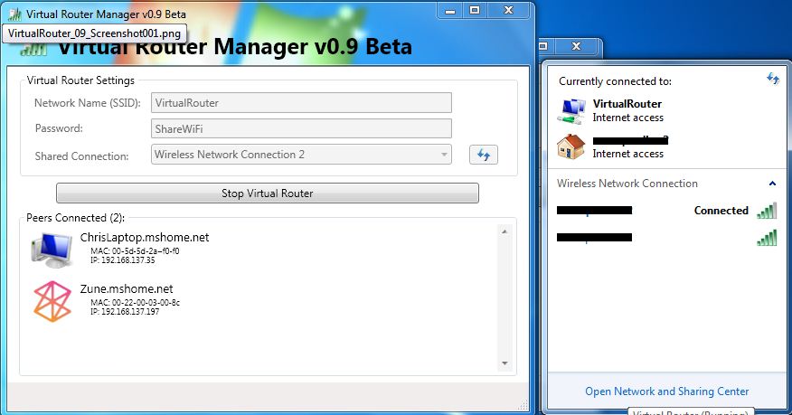
Task: Click the Stop Virtual Router button
Action: 268,193
